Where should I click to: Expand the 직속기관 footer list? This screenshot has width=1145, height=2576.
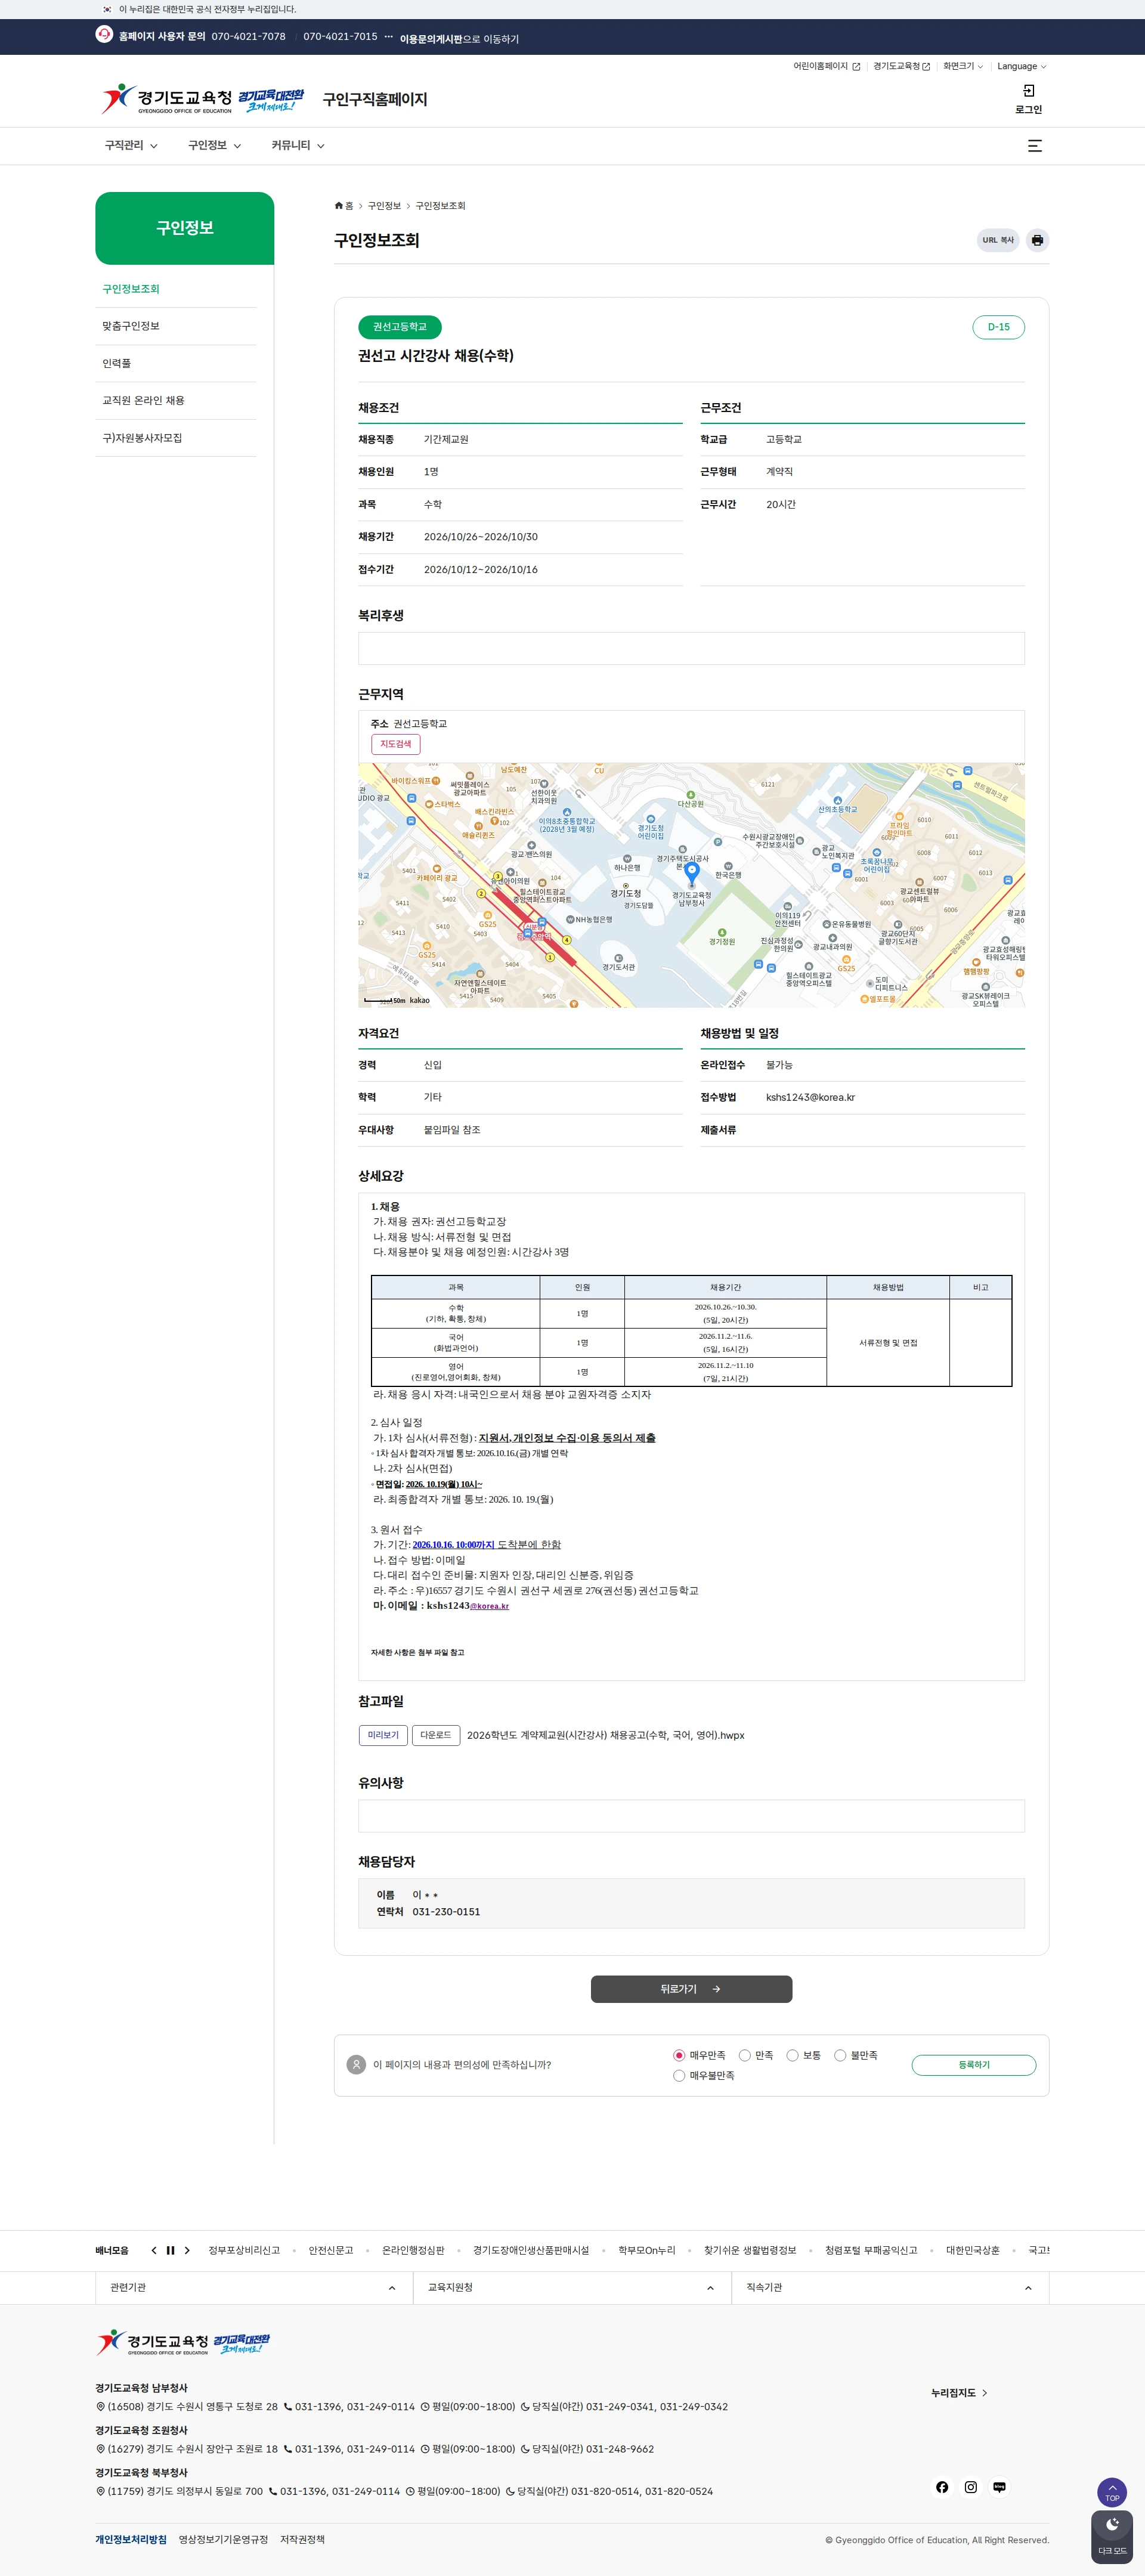pyautogui.click(x=889, y=2287)
